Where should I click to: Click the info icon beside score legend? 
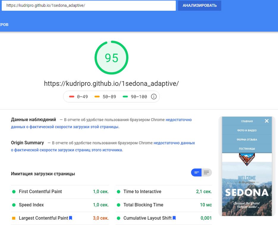click(x=154, y=97)
